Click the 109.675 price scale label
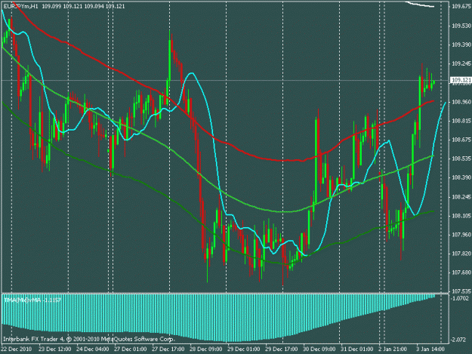 click(x=461, y=7)
